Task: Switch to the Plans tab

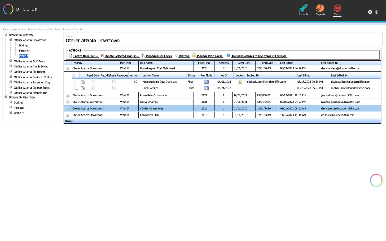Action: 337,10
